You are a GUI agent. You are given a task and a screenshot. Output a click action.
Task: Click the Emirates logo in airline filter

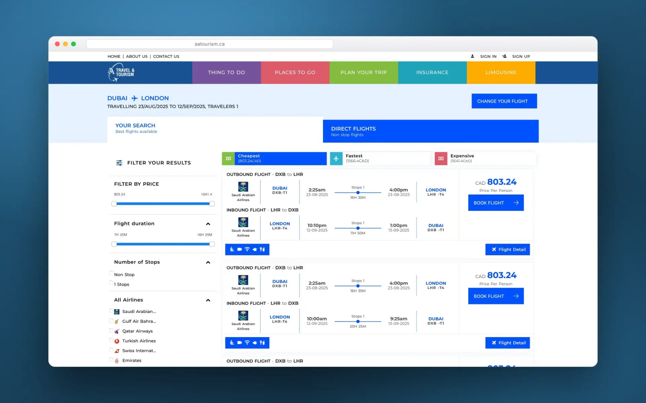(x=117, y=361)
